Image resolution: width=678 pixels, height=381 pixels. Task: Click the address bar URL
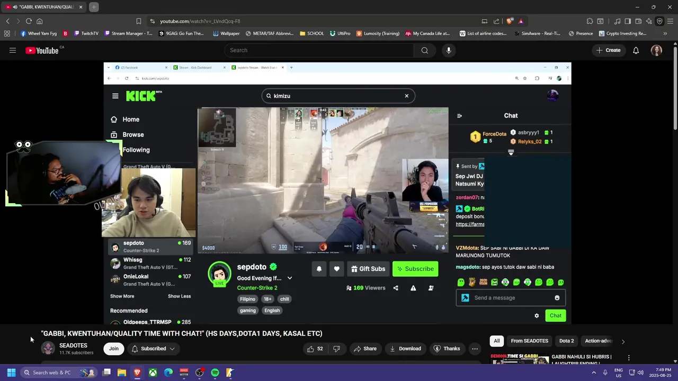point(200,21)
